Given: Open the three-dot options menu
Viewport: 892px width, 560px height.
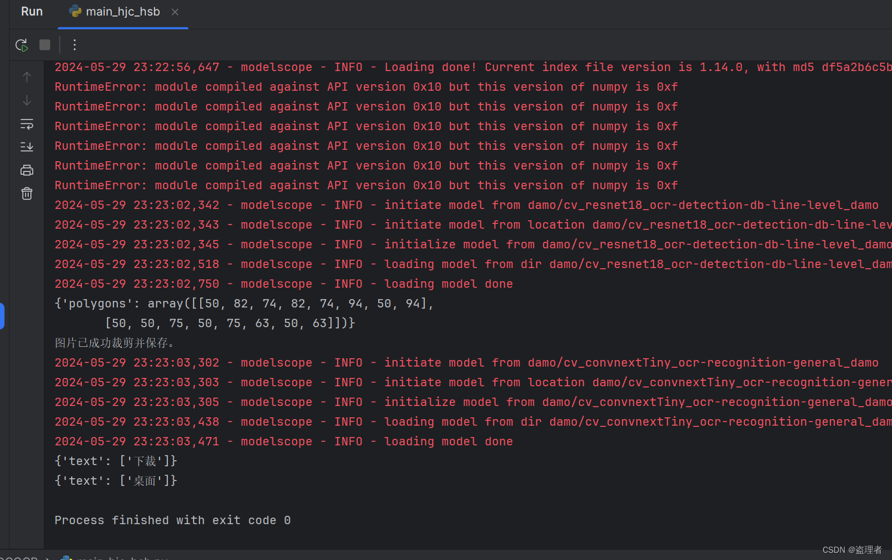Looking at the screenshot, I should tap(74, 45).
